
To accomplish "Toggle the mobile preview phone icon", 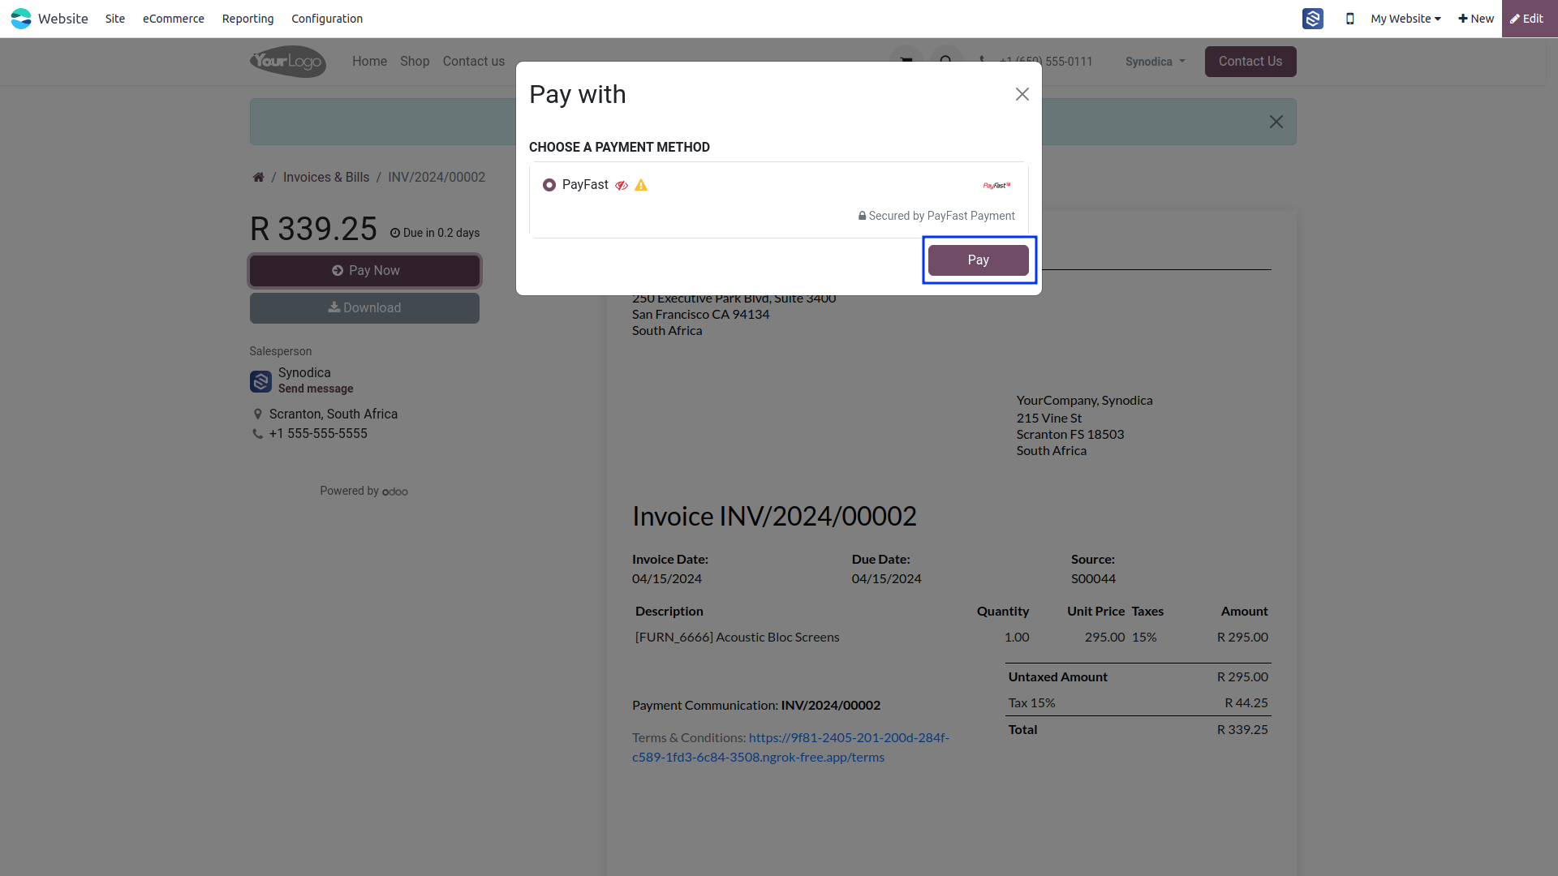I will click(1350, 19).
